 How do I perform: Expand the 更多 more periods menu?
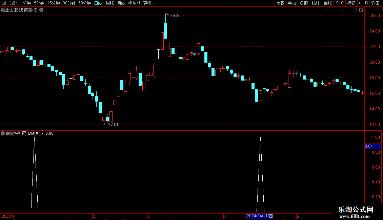[x=149, y=3]
